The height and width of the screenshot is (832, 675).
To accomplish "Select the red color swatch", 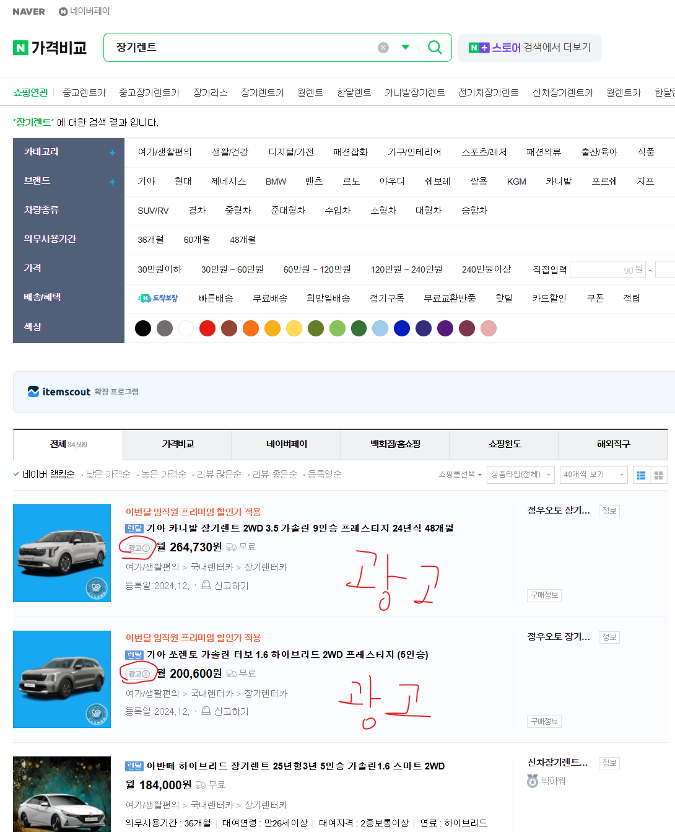I will 207,328.
